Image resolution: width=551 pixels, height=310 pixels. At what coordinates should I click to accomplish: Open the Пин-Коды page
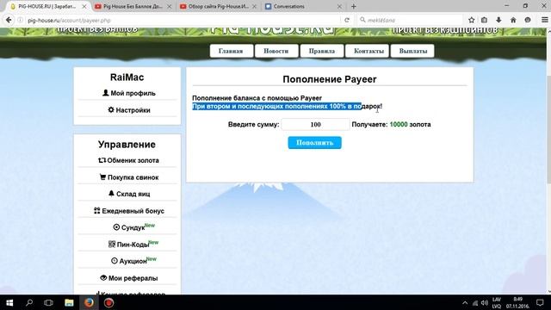(x=133, y=244)
